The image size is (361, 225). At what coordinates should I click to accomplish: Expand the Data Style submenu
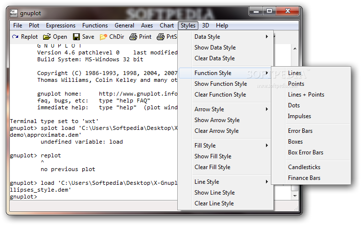226,37
